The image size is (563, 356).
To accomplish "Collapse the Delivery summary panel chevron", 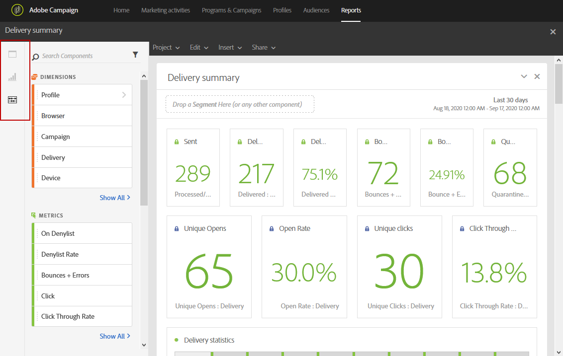I will click(x=524, y=76).
